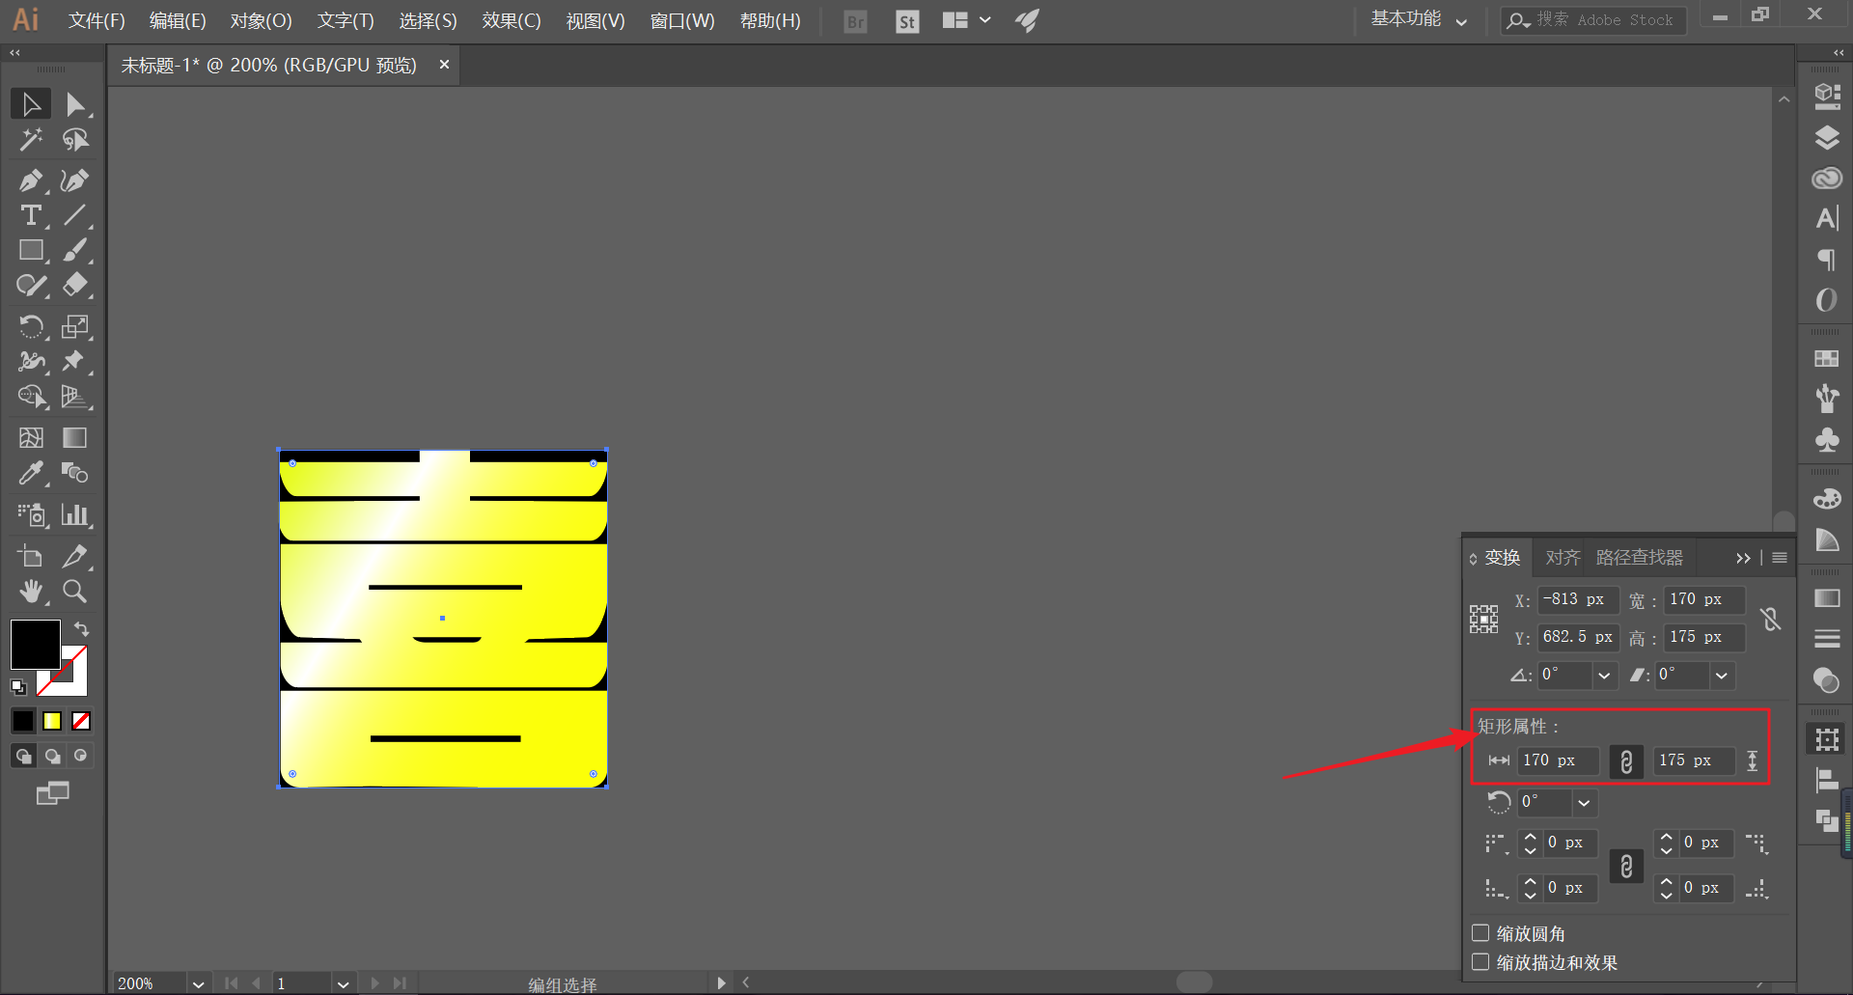1853x995 pixels.
Task: Apply gradient using yellow swatch button
Action: click(x=52, y=721)
